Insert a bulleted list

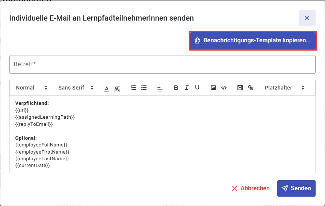coord(144,88)
